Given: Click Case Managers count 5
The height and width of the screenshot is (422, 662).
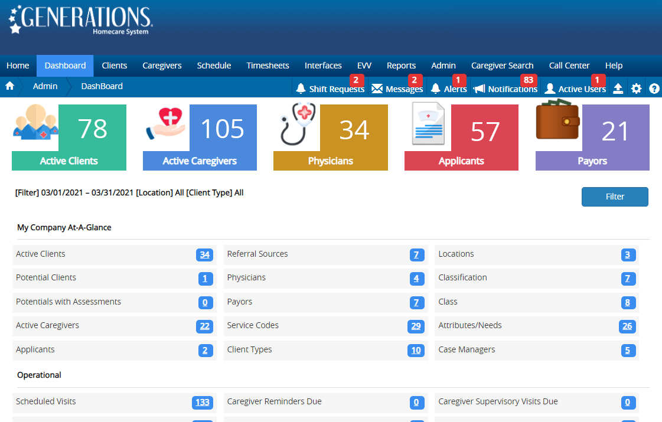Looking at the screenshot, I should (628, 350).
